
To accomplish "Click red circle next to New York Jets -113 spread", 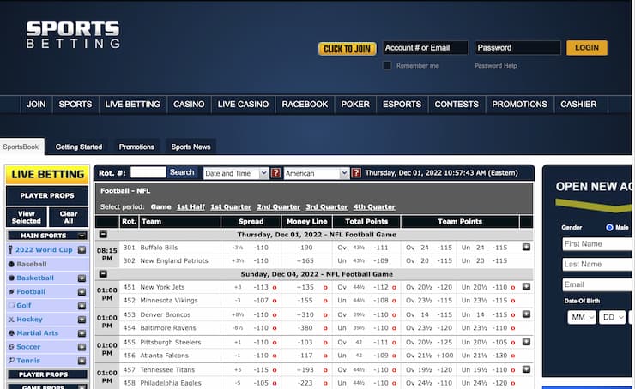I will tap(275, 288).
